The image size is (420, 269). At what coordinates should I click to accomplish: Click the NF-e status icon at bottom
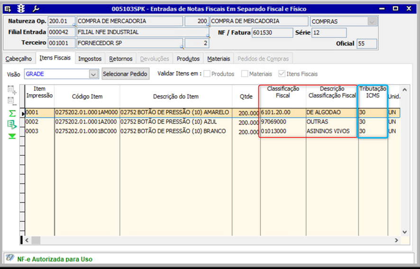click(10, 258)
